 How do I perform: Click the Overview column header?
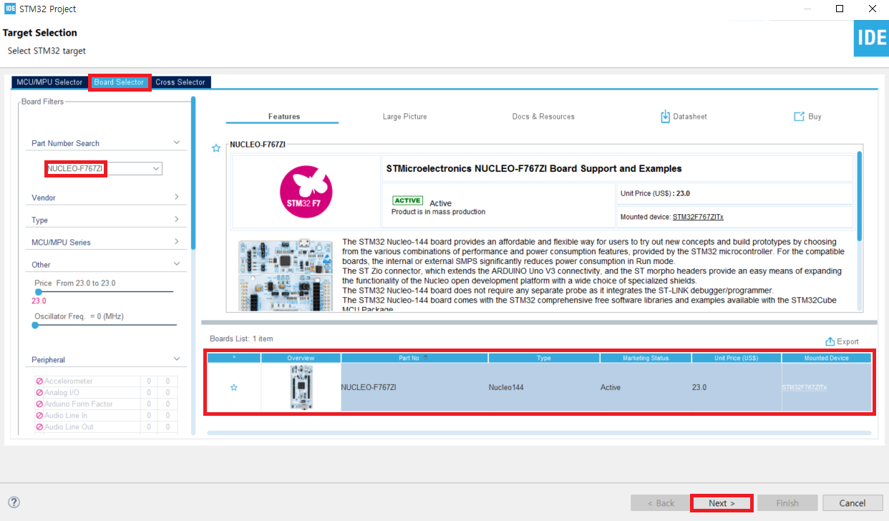tap(301, 358)
